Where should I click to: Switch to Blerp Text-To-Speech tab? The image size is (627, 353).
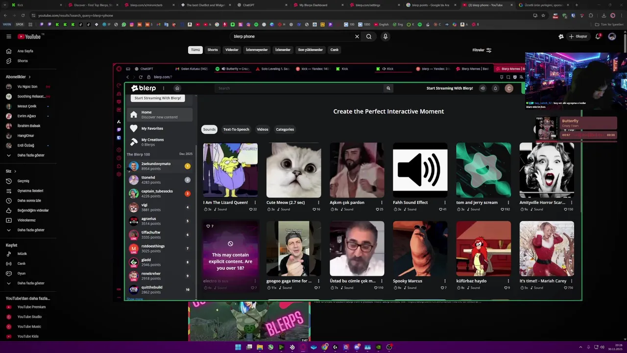point(236,129)
